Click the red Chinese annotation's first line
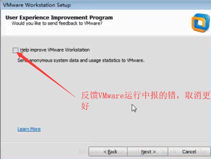 (146, 95)
